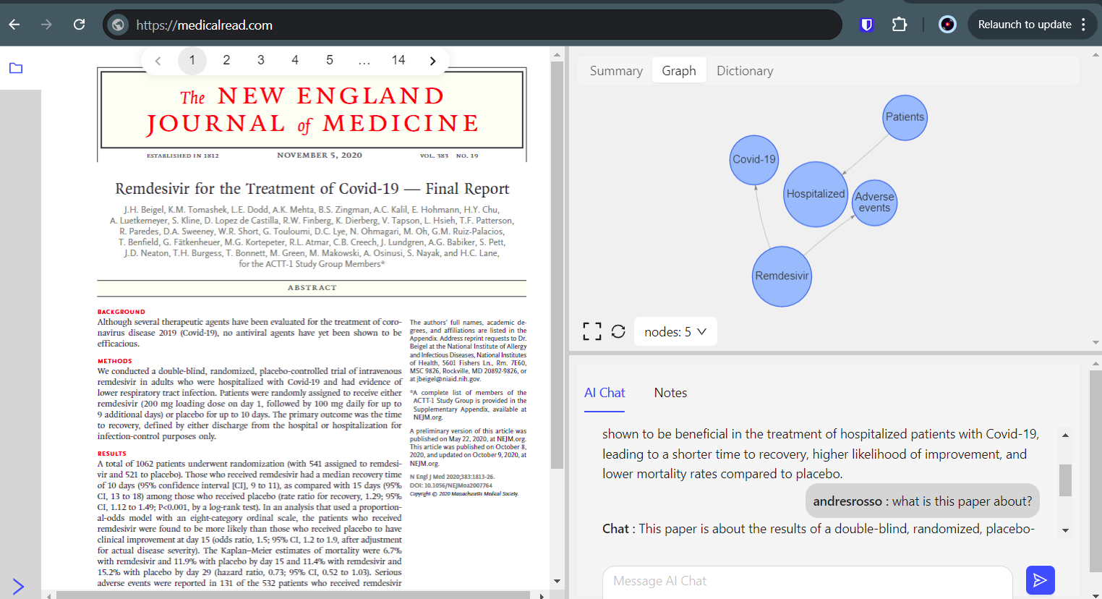Reload the current page

[x=79, y=24]
